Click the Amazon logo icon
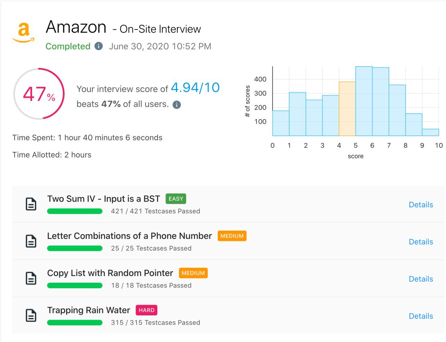The image size is (446, 342). point(23,33)
